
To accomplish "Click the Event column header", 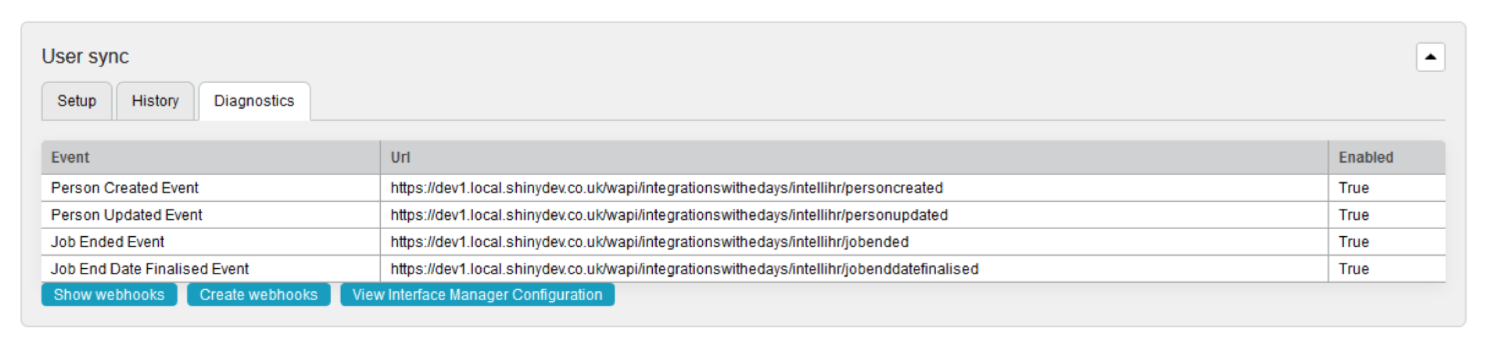I will point(70,157).
